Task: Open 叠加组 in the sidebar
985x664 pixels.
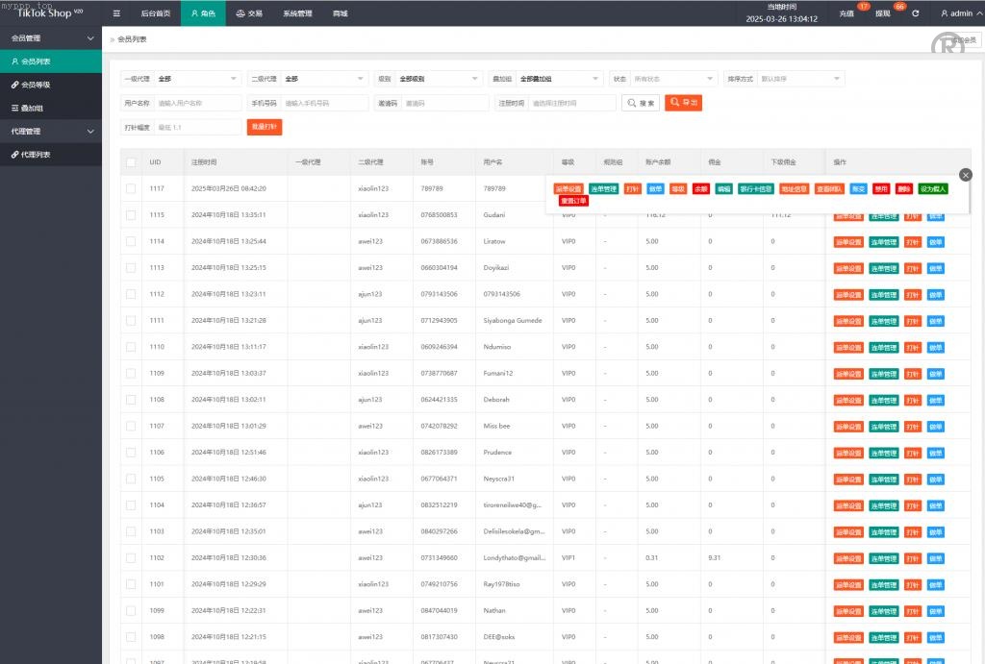Action: click(33, 108)
